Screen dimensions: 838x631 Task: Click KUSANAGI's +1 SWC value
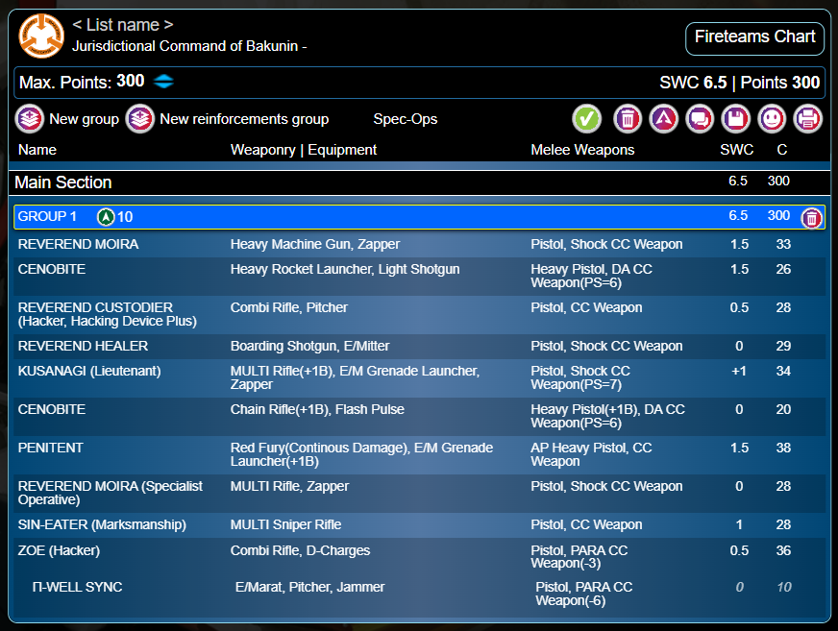pos(739,371)
